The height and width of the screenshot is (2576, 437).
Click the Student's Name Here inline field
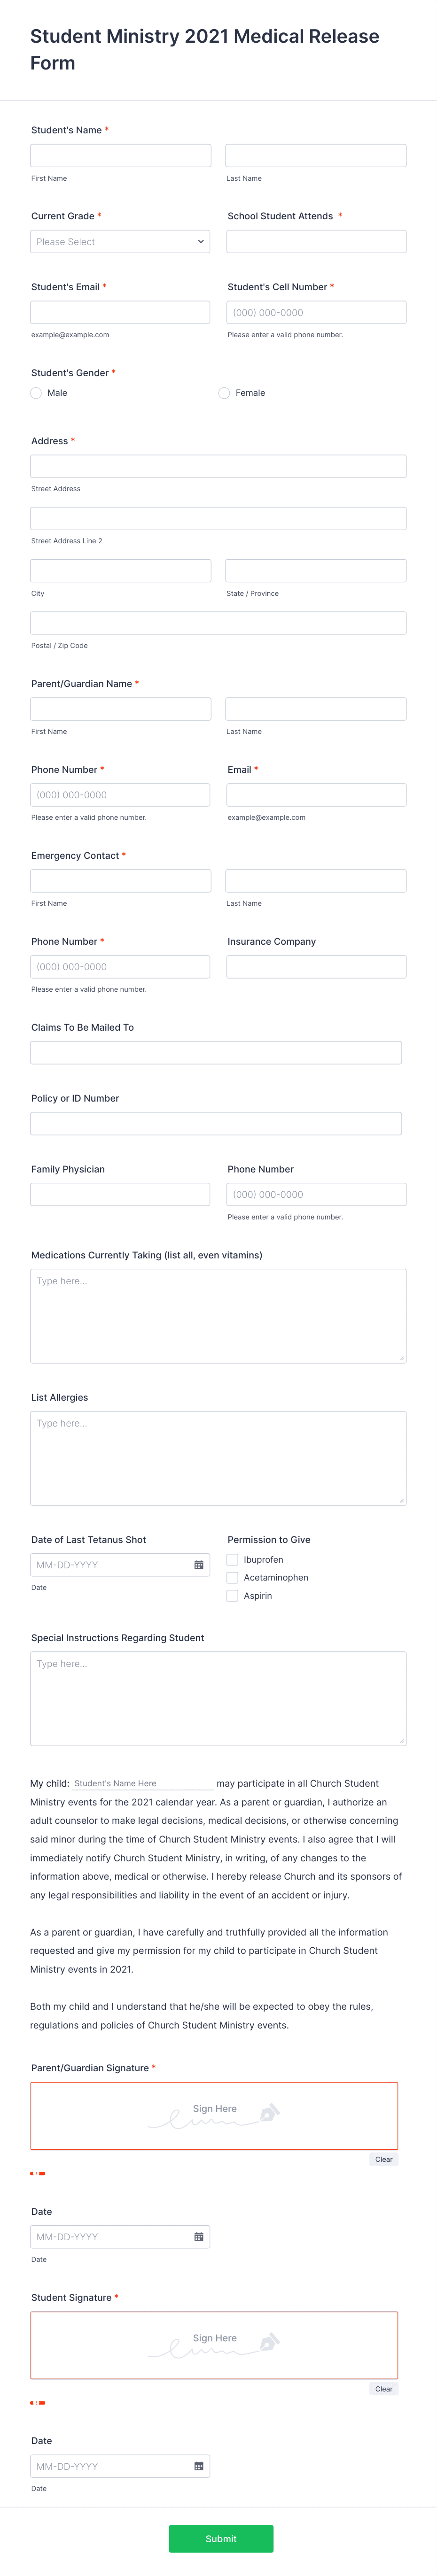[143, 1783]
